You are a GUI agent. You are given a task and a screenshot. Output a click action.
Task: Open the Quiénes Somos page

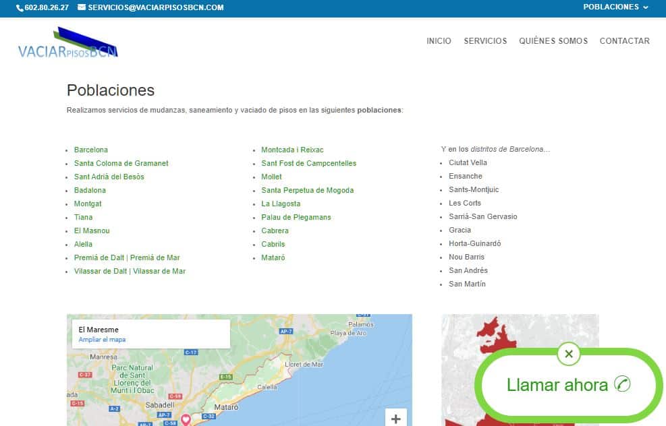pyautogui.click(x=553, y=41)
